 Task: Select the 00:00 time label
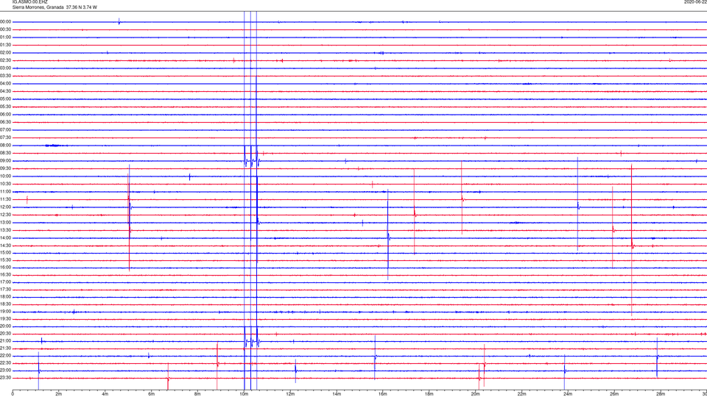(x=6, y=21)
